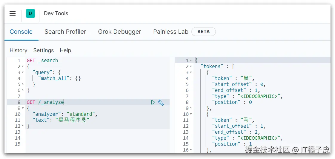335x159 pixels.
Task: Open the wrench request options icon
Action: 161,103
